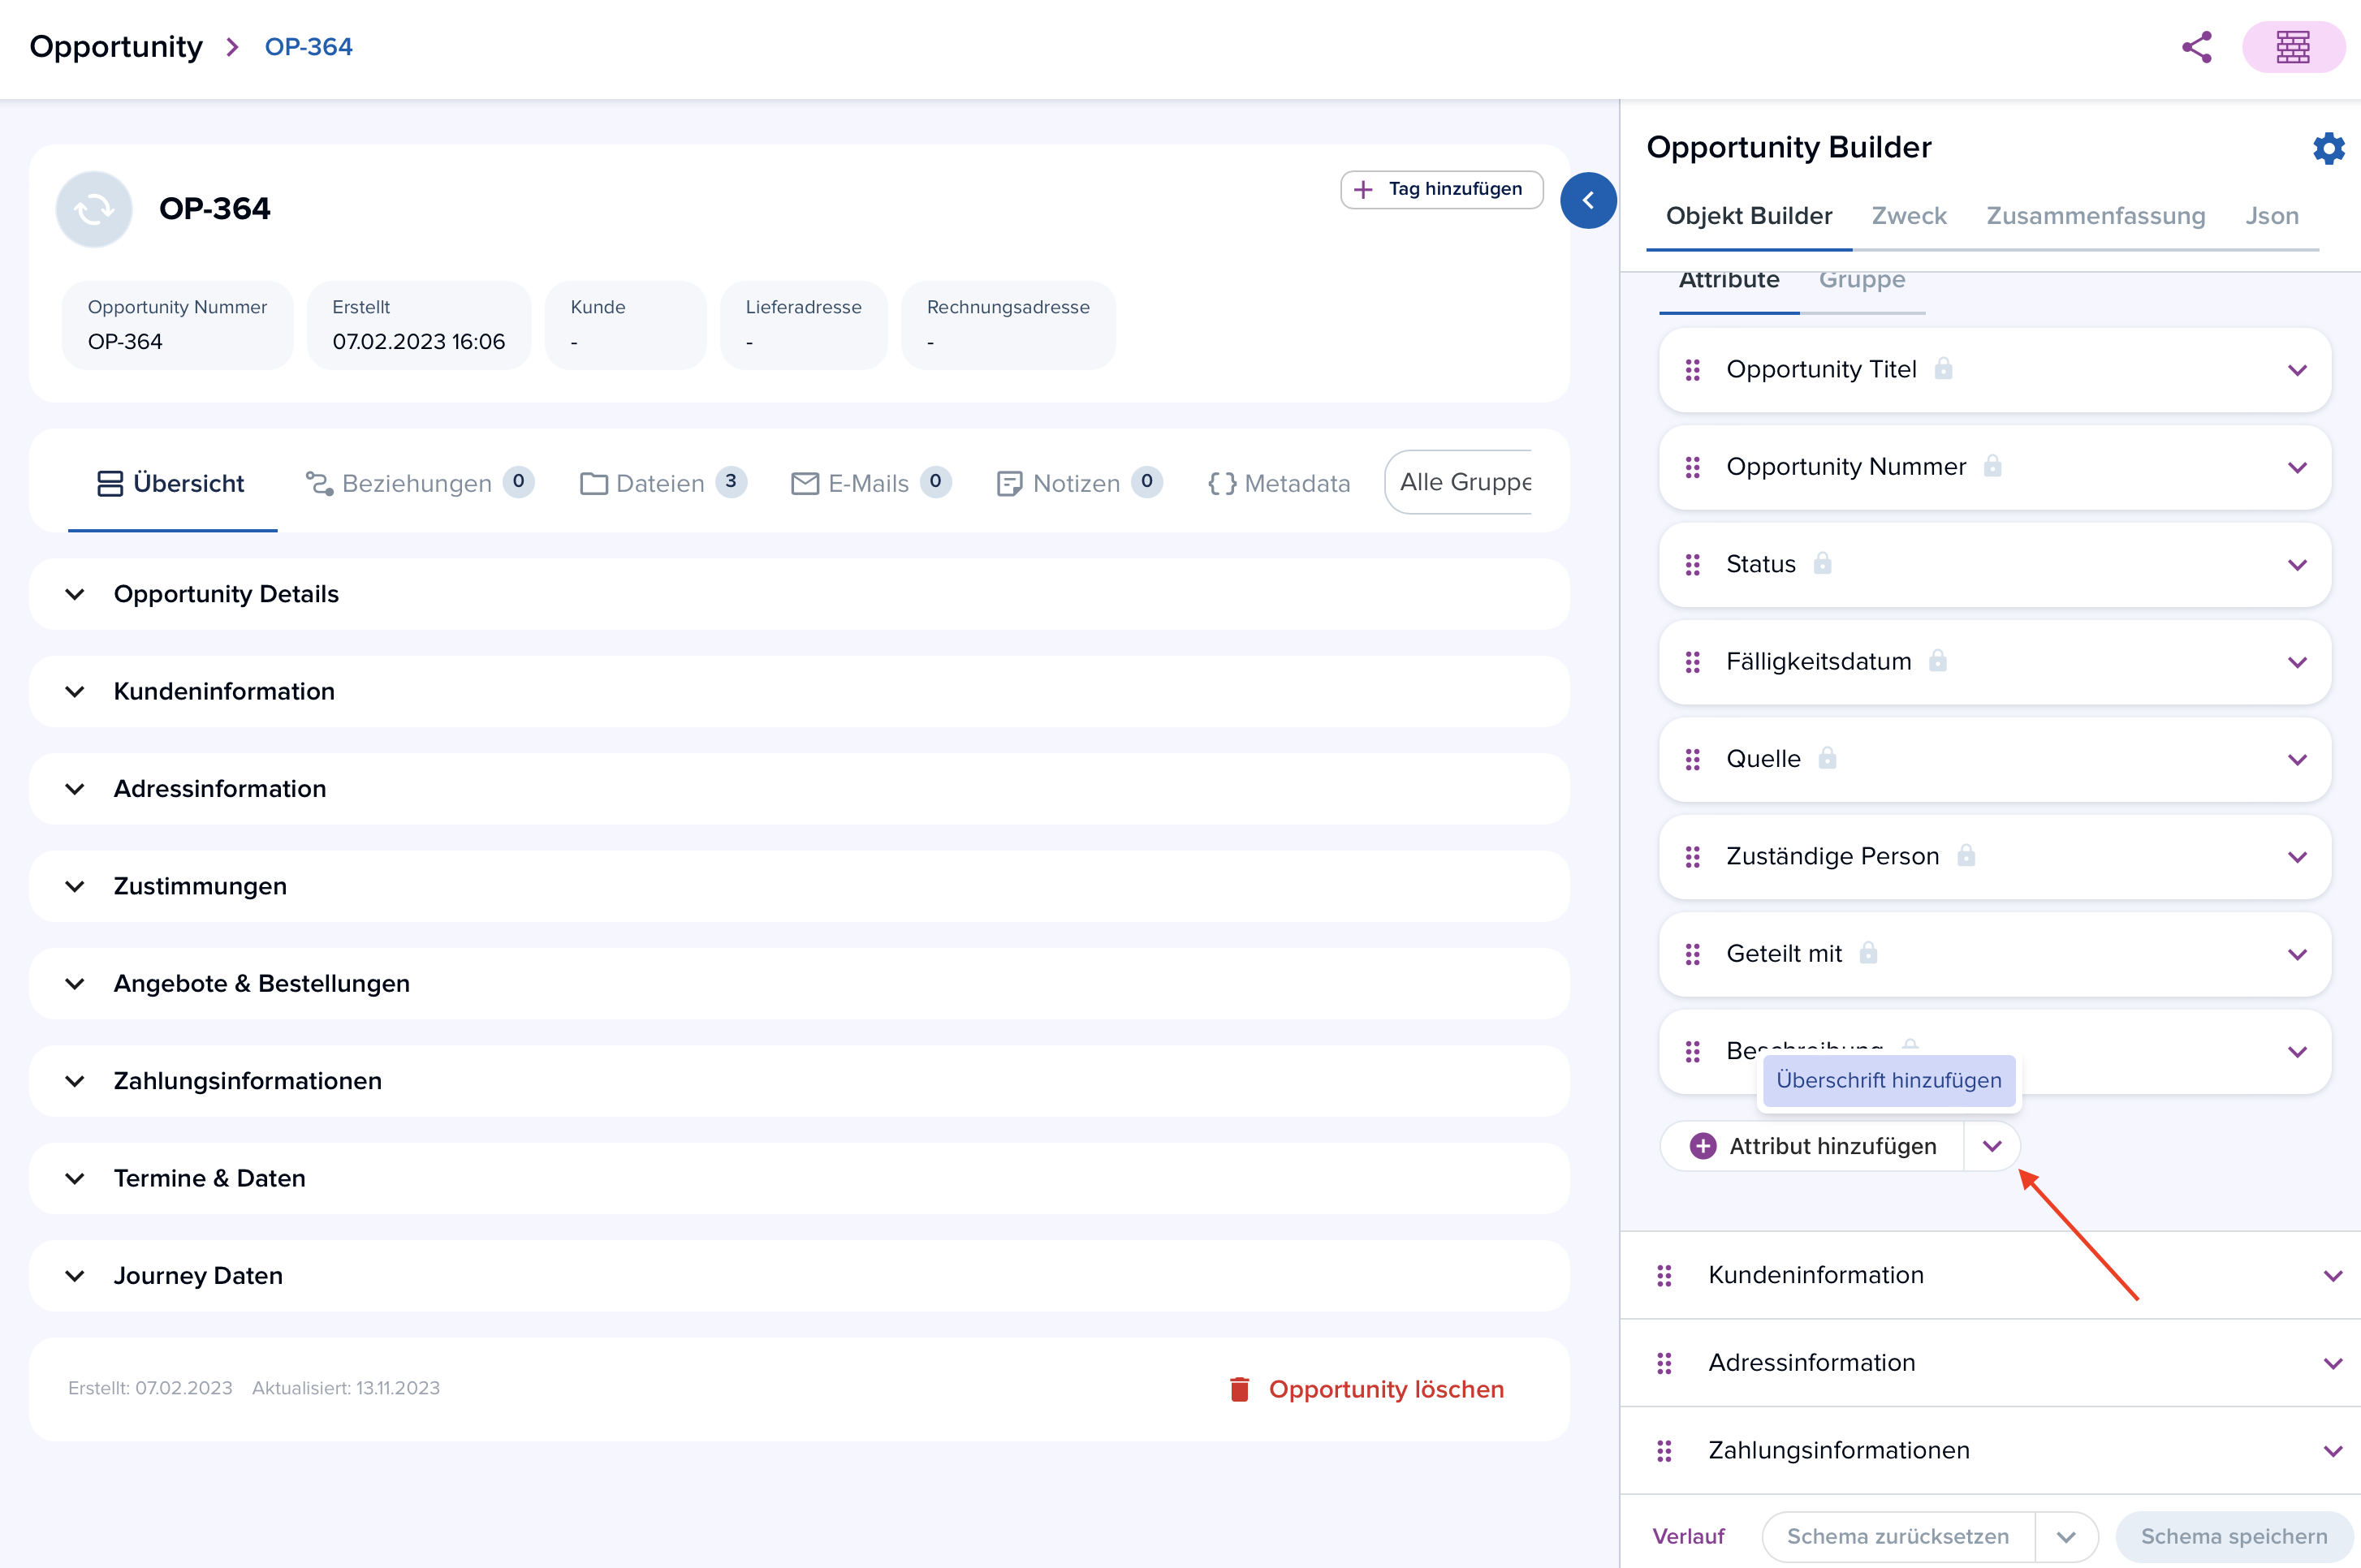Screen dimensions: 2361x1568
Task: Open the Json tab
Action: [2271, 216]
